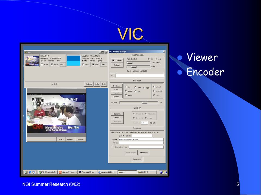Image resolution: width=261 pixels, height=195 pixels.
Task: Quit the vic application
Action: (x=104, y=84)
